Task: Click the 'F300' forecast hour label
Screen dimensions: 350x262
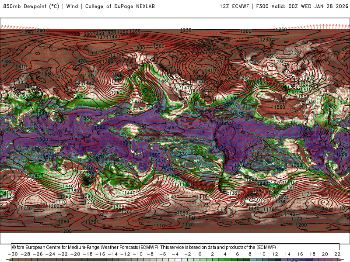Action: pos(262,6)
